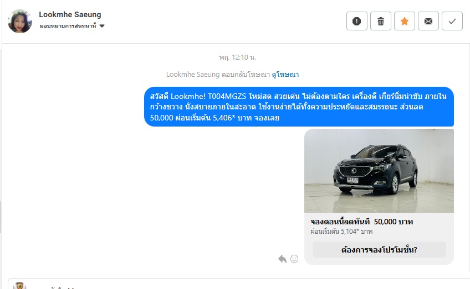Viewport: 470px width, 289px height.
Task: Reply to message using the arrow icon
Action: (282, 259)
